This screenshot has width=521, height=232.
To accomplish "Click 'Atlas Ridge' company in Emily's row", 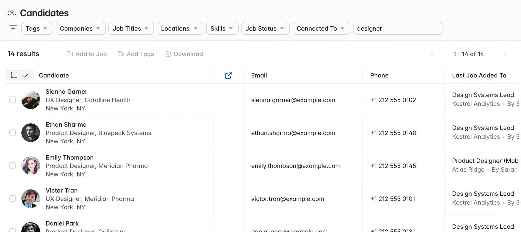I will point(468,170).
